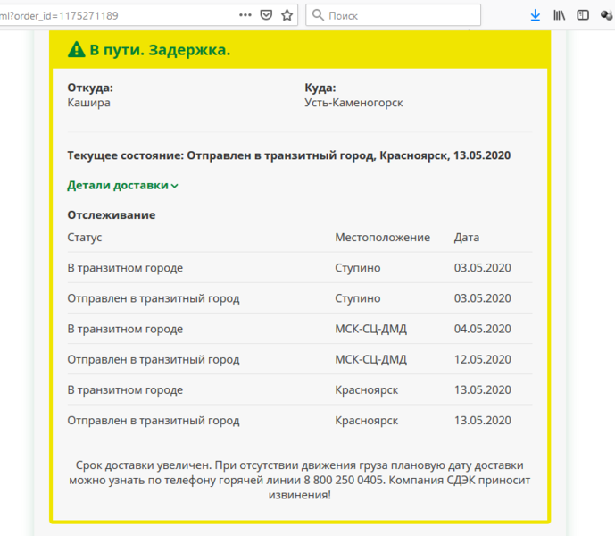Viewport: 615px width, 536px height.
Task: Click the Куда: label
Action: pos(320,88)
